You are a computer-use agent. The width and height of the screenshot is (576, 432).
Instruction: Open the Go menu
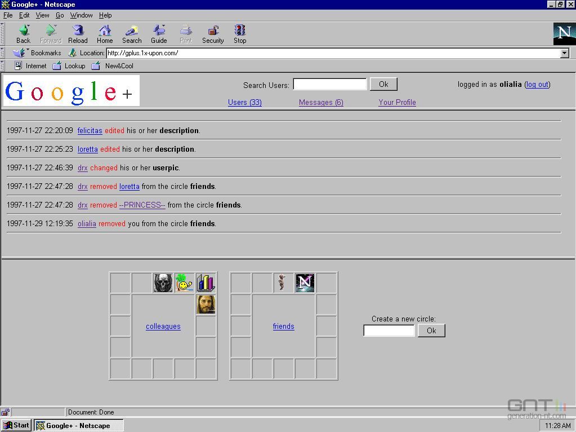click(60, 15)
